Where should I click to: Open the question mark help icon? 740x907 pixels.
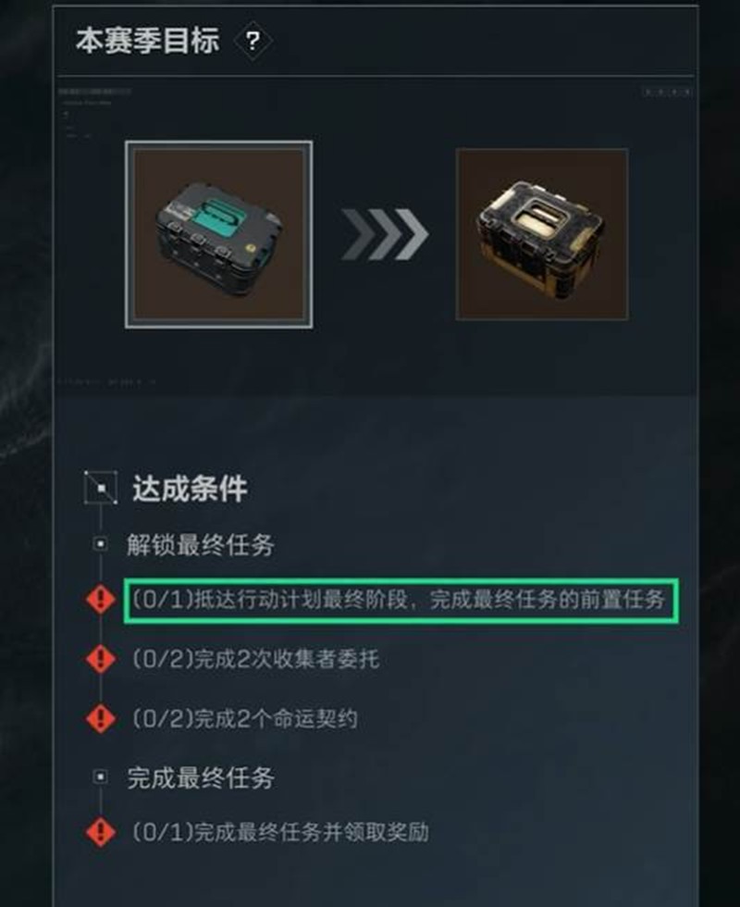[253, 41]
